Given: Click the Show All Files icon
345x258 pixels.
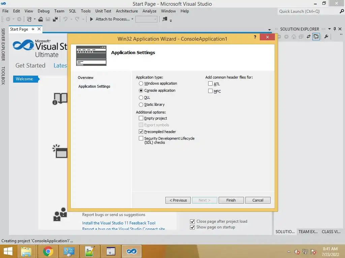Looking at the screenshot, I should [316, 37].
